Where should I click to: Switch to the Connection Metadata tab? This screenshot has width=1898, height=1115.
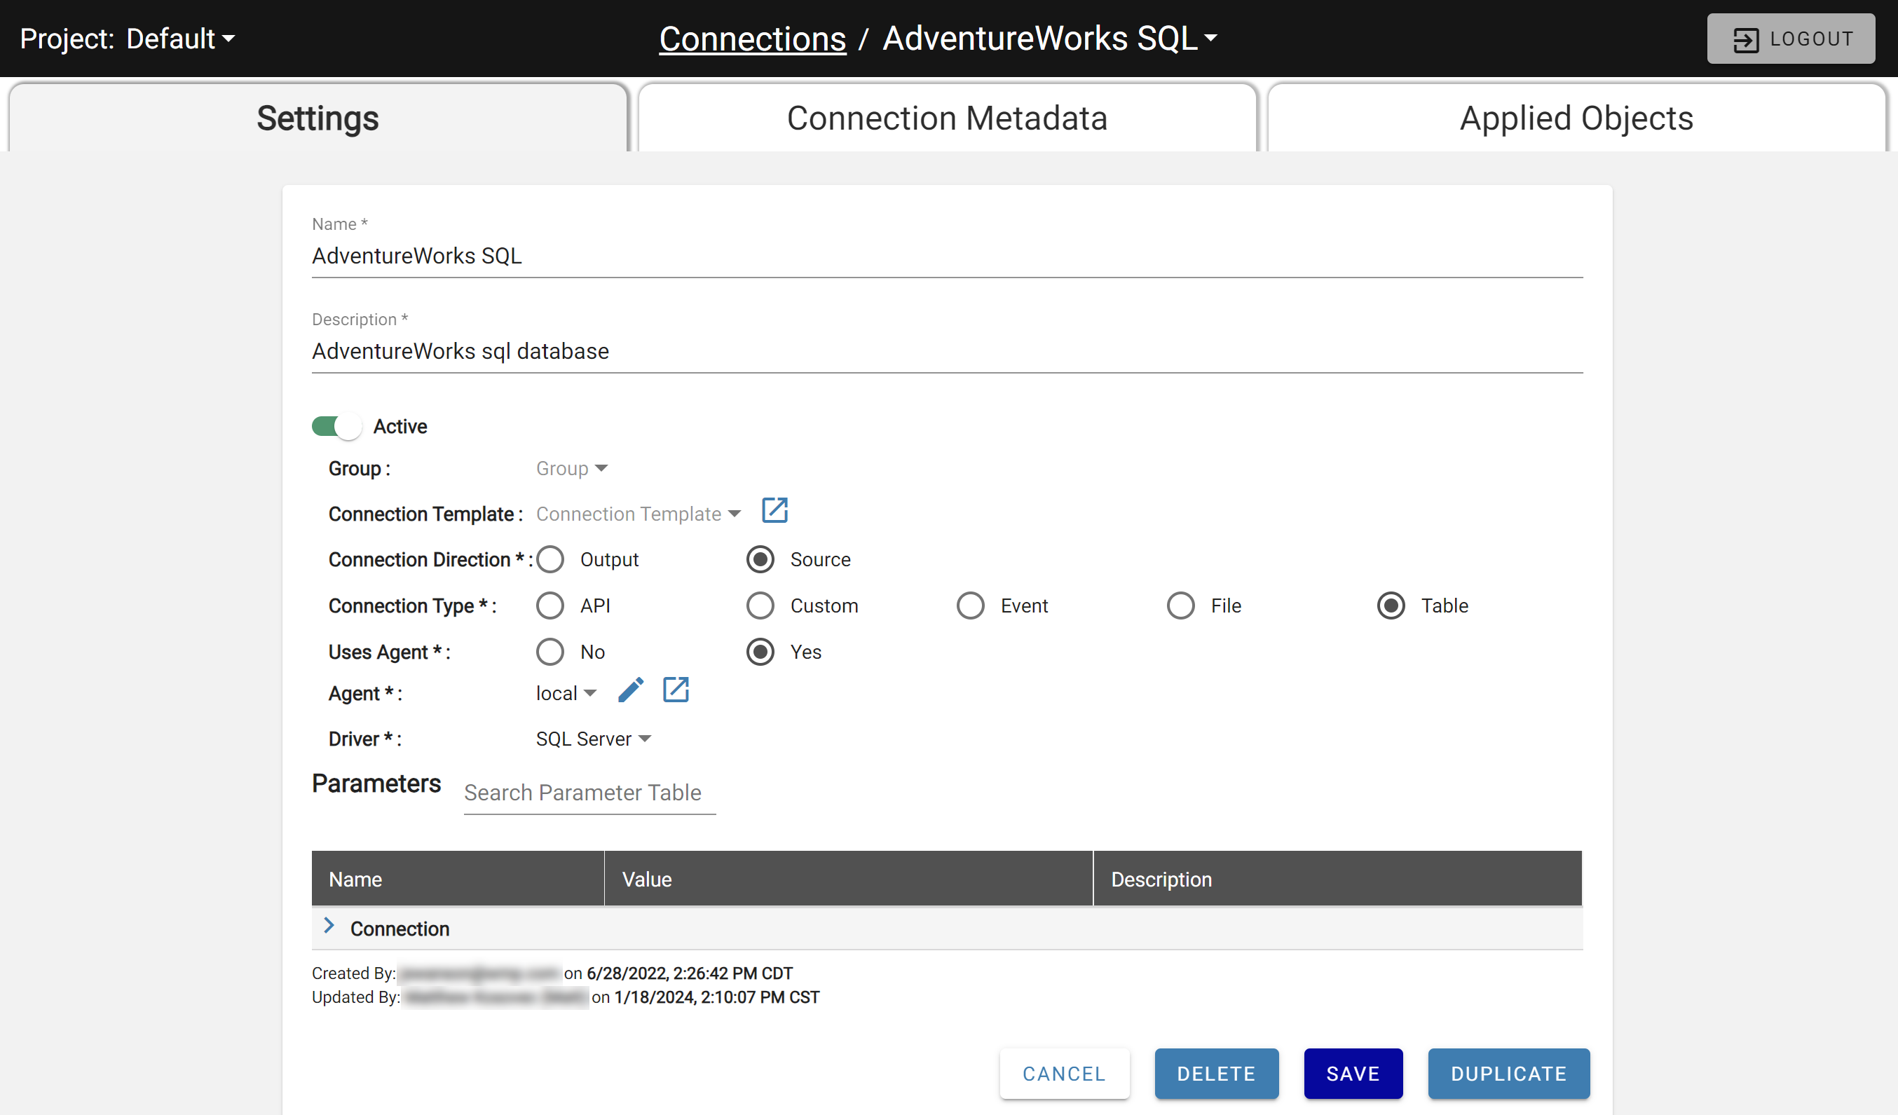click(947, 118)
